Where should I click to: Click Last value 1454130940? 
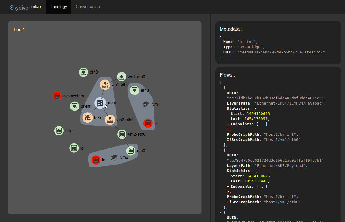pos(256,181)
